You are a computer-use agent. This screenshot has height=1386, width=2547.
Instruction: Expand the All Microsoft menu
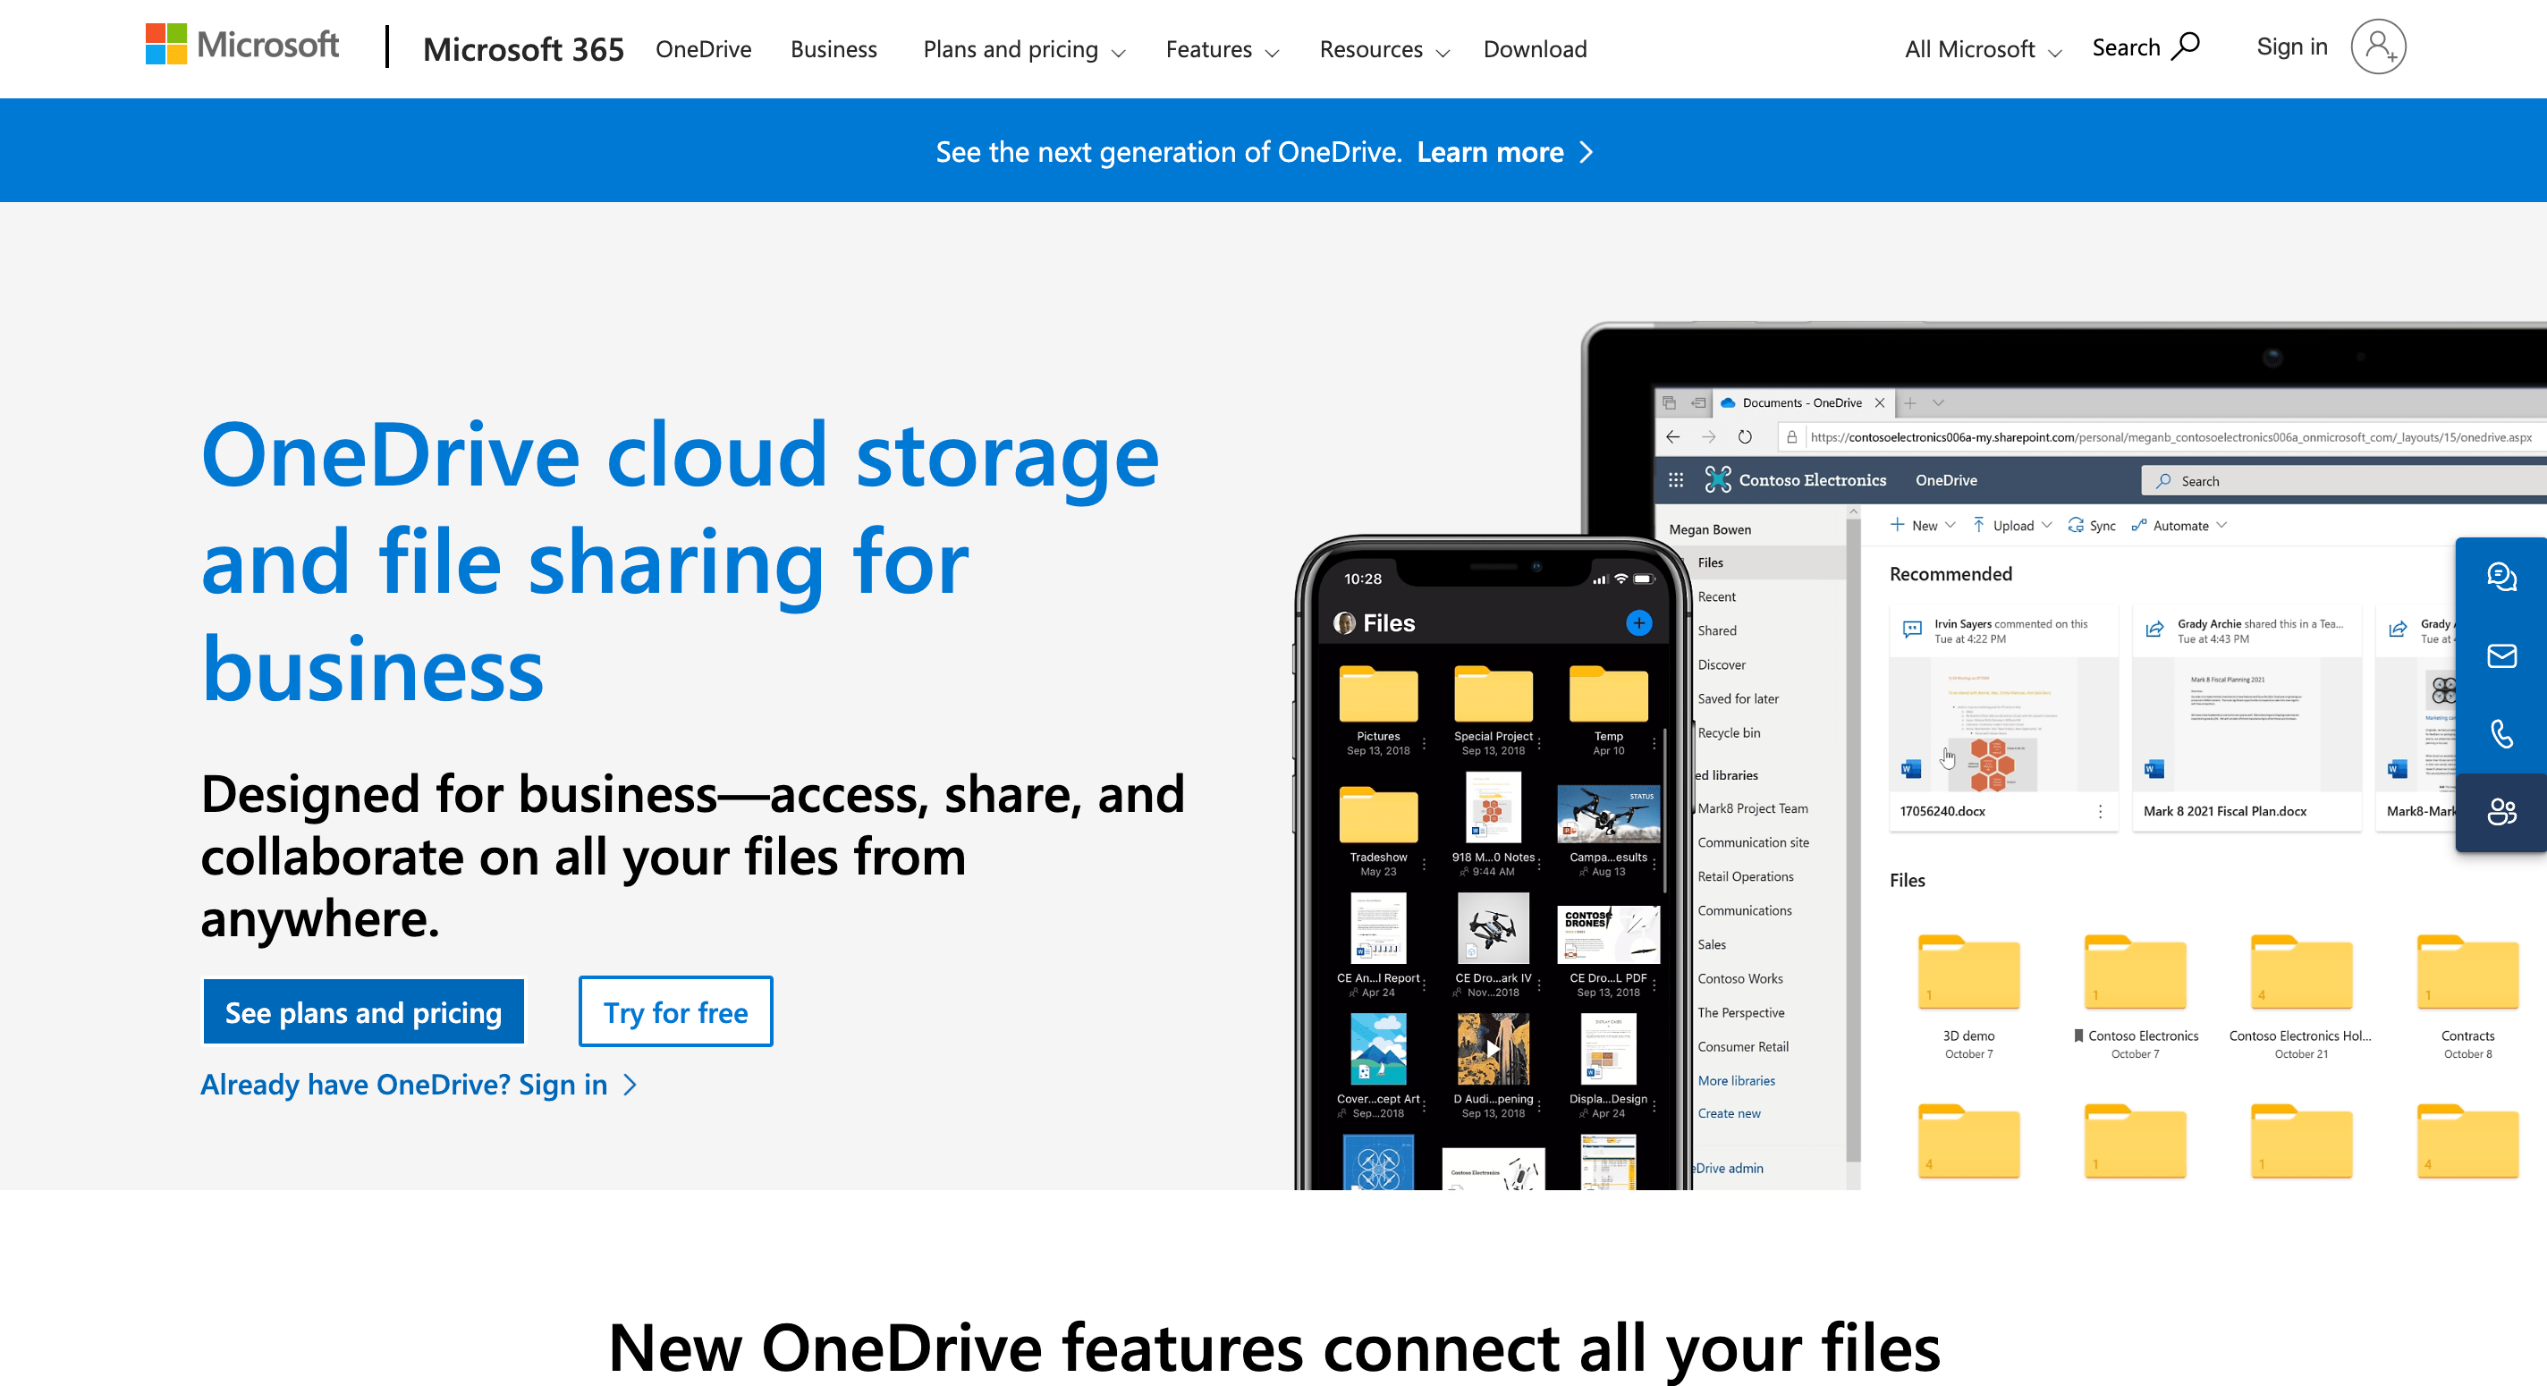(1983, 49)
